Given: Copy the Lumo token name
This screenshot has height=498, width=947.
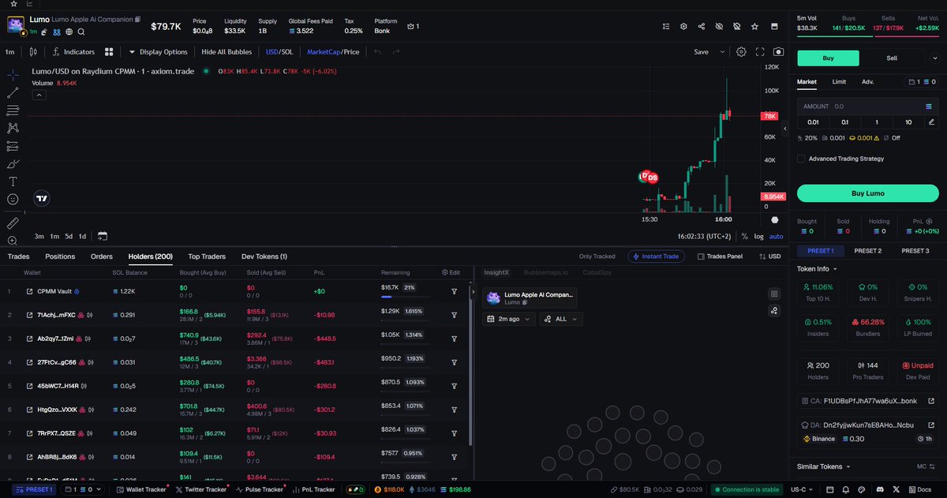Looking at the screenshot, I should click(138, 18).
